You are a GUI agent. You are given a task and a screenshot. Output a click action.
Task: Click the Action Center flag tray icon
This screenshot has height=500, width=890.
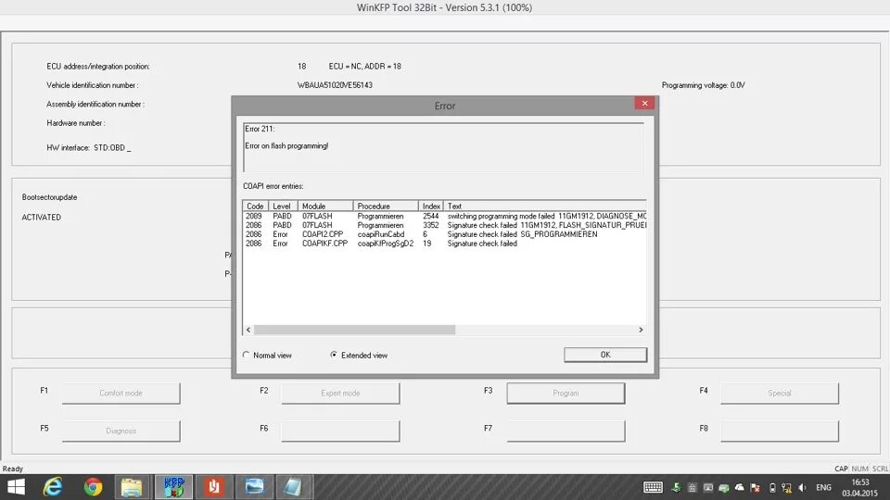pyautogui.click(x=755, y=488)
